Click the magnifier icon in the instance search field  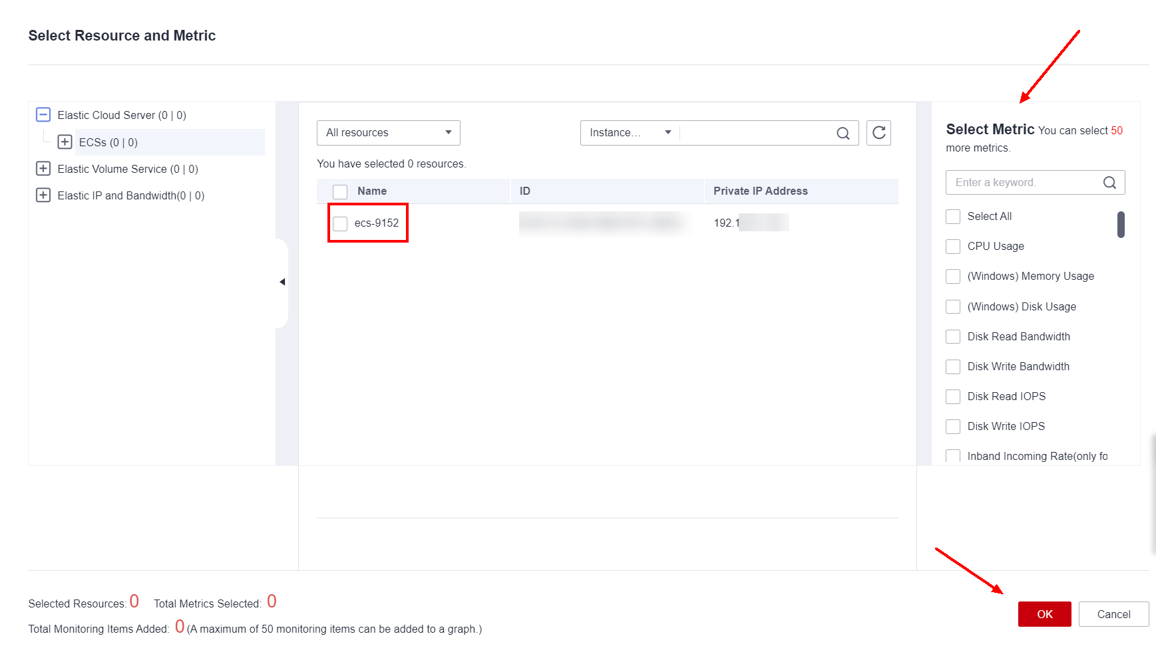tap(843, 134)
